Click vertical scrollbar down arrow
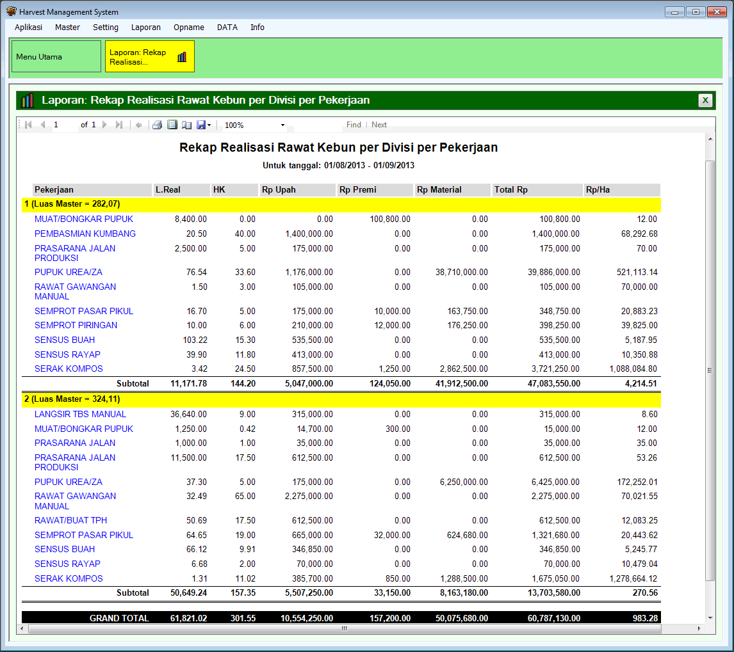This screenshot has width=734, height=652. click(x=710, y=618)
